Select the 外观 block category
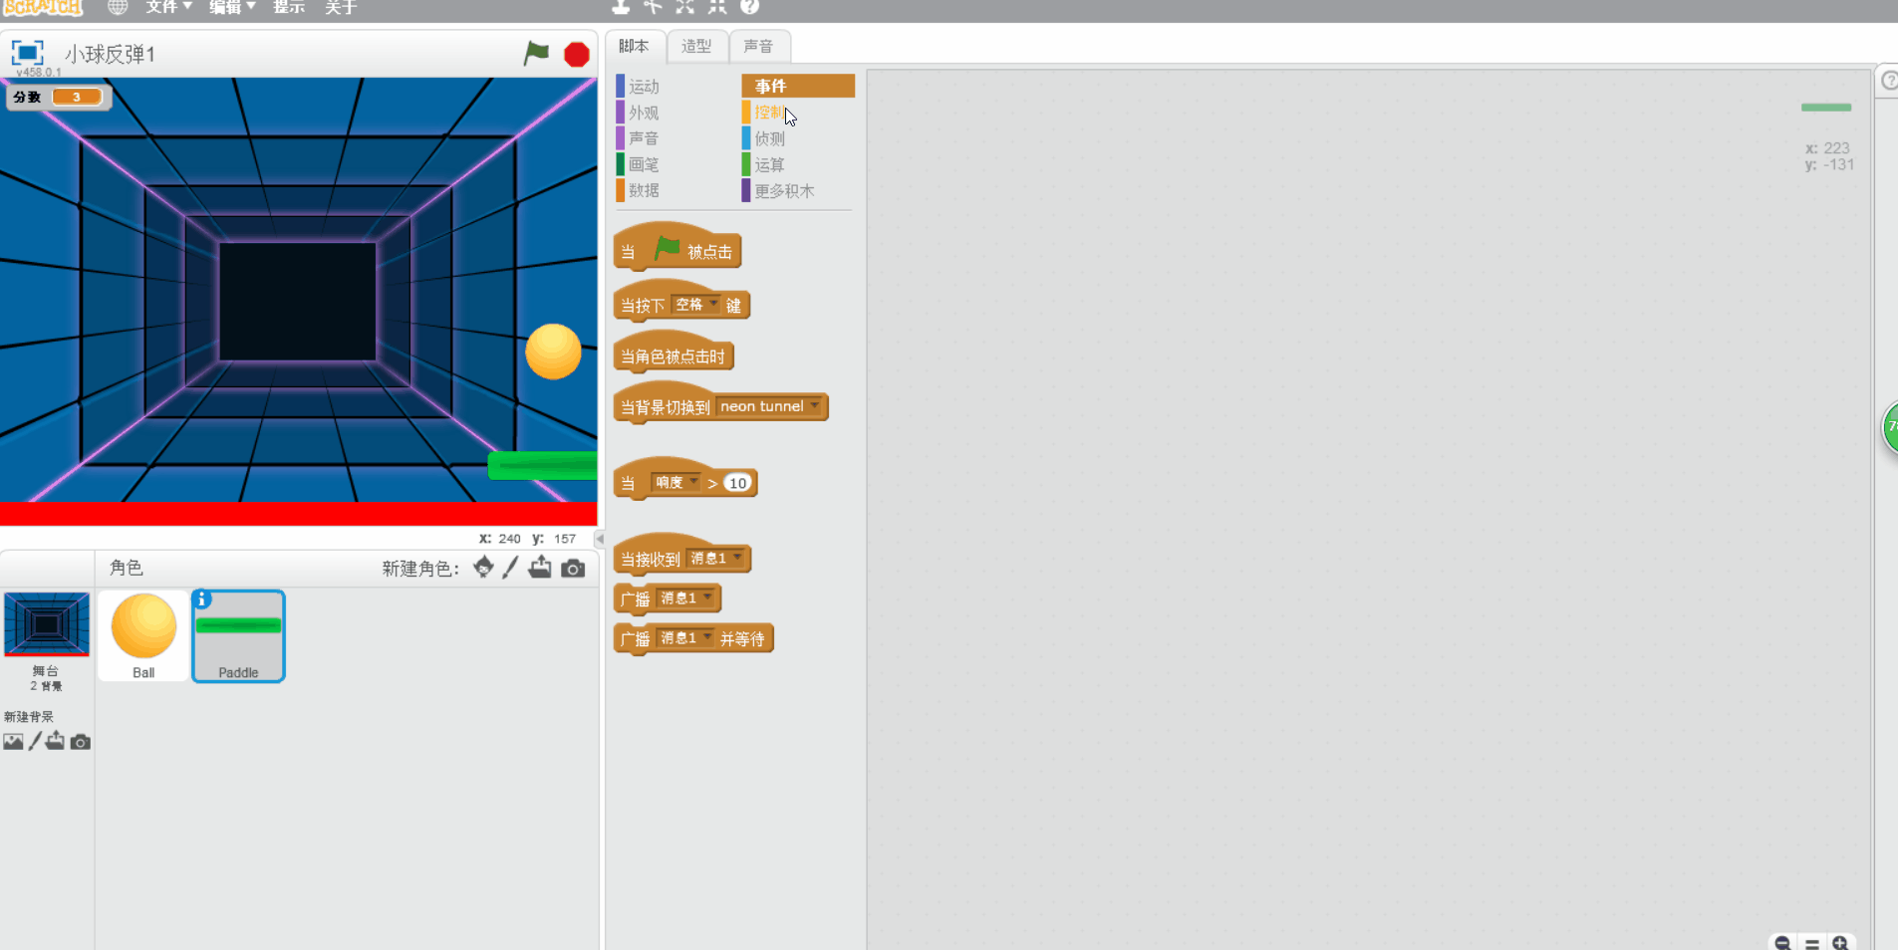1898x950 pixels. [x=674, y=113]
